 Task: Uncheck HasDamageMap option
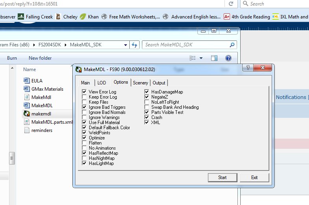147,92
